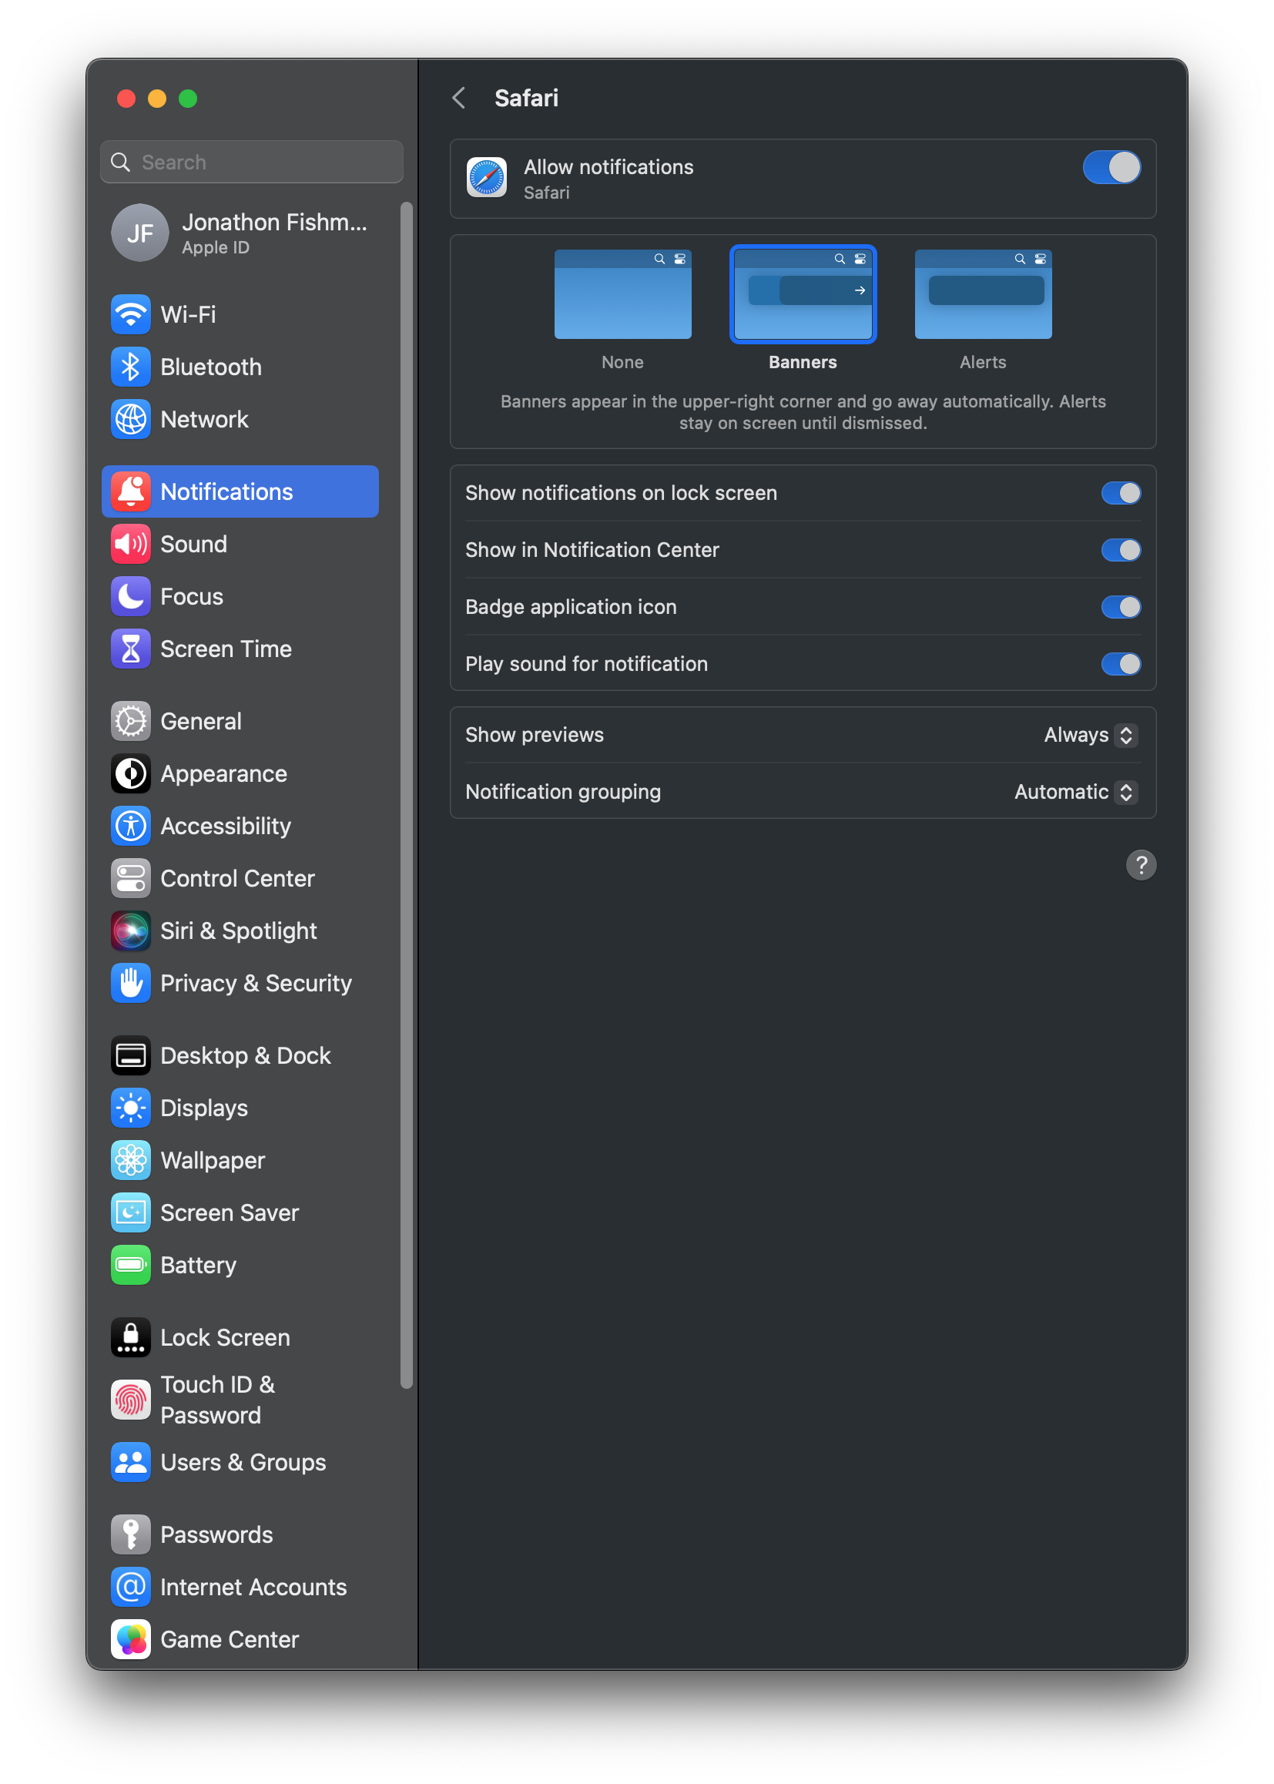
Task: Open Passwords settings label
Action: (x=216, y=1536)
